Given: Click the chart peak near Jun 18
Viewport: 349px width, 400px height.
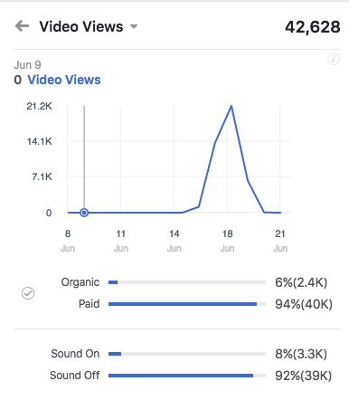Looking at the screenshot, I should click(231, 106).
